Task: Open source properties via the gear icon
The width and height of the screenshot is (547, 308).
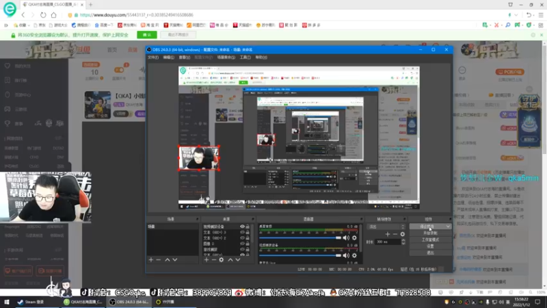Action: click(x=222, y=260)
